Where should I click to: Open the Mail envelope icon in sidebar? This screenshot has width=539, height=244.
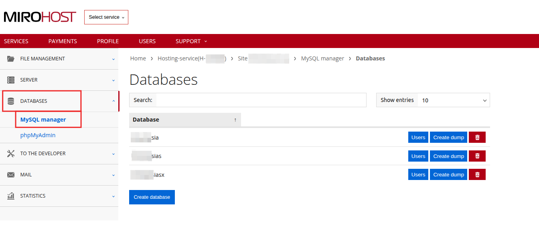pyautogui.click(x=11, y=174)
